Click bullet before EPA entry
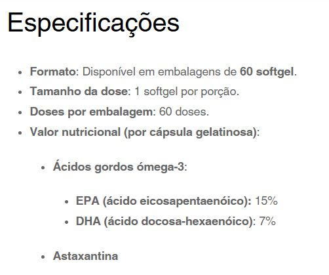Image resolution: width=329 pixels, height=275 pixels. (66, 201)
